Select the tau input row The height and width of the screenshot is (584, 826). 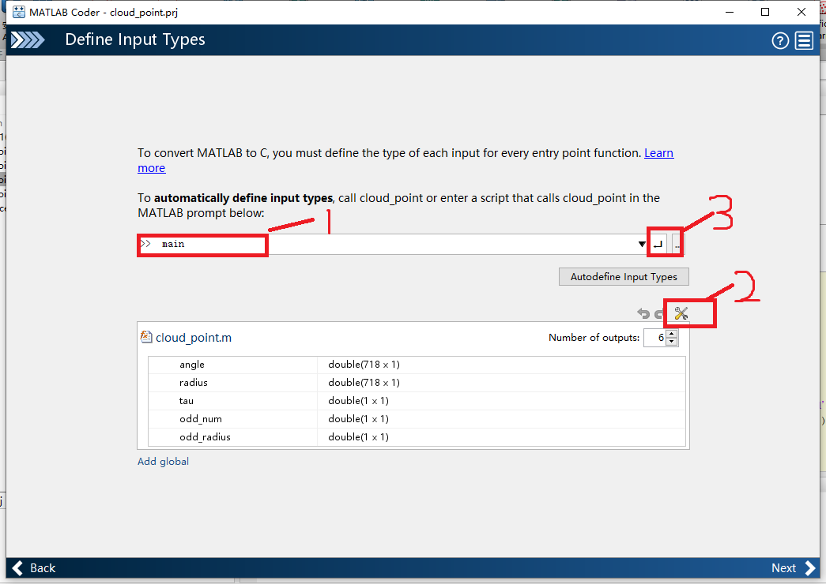[x=417, y=401]
